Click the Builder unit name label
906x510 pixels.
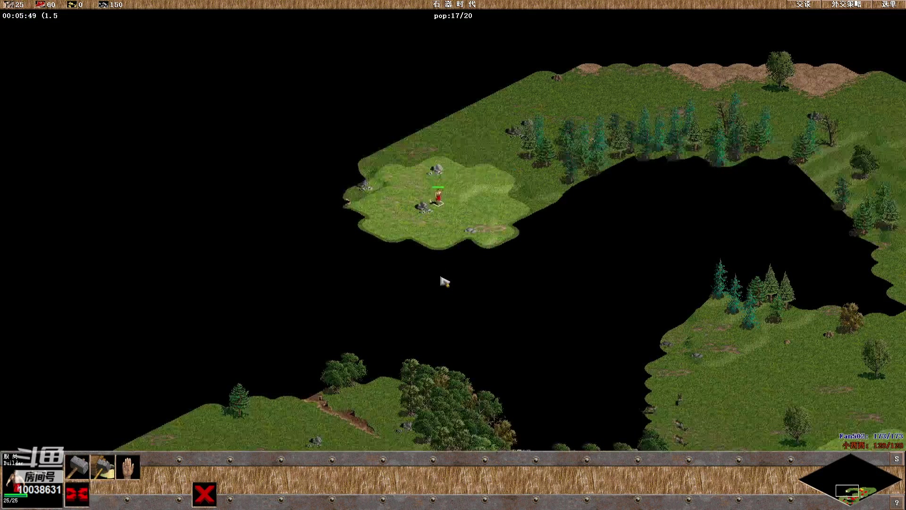(x=13, y=463)
